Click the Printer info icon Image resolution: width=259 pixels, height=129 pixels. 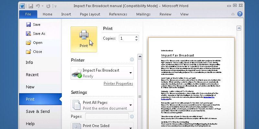(x=132, y=60)
